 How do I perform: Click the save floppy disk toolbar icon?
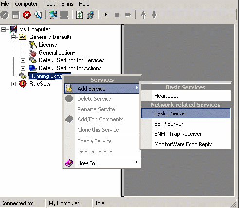pos(16,15)
